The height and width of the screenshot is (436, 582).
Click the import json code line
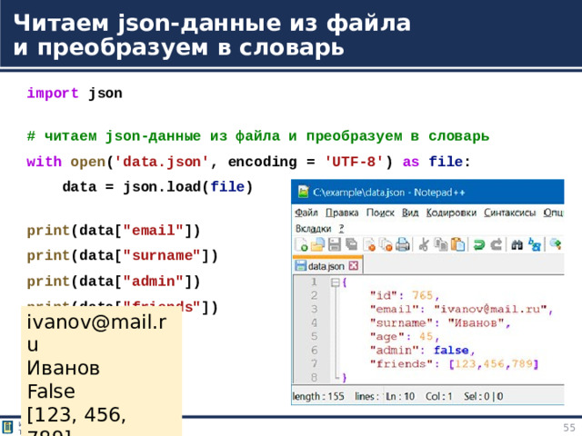(x=75, y=93)
